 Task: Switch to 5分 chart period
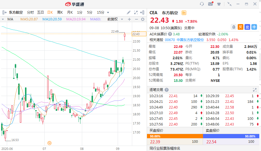pos(90,12)
